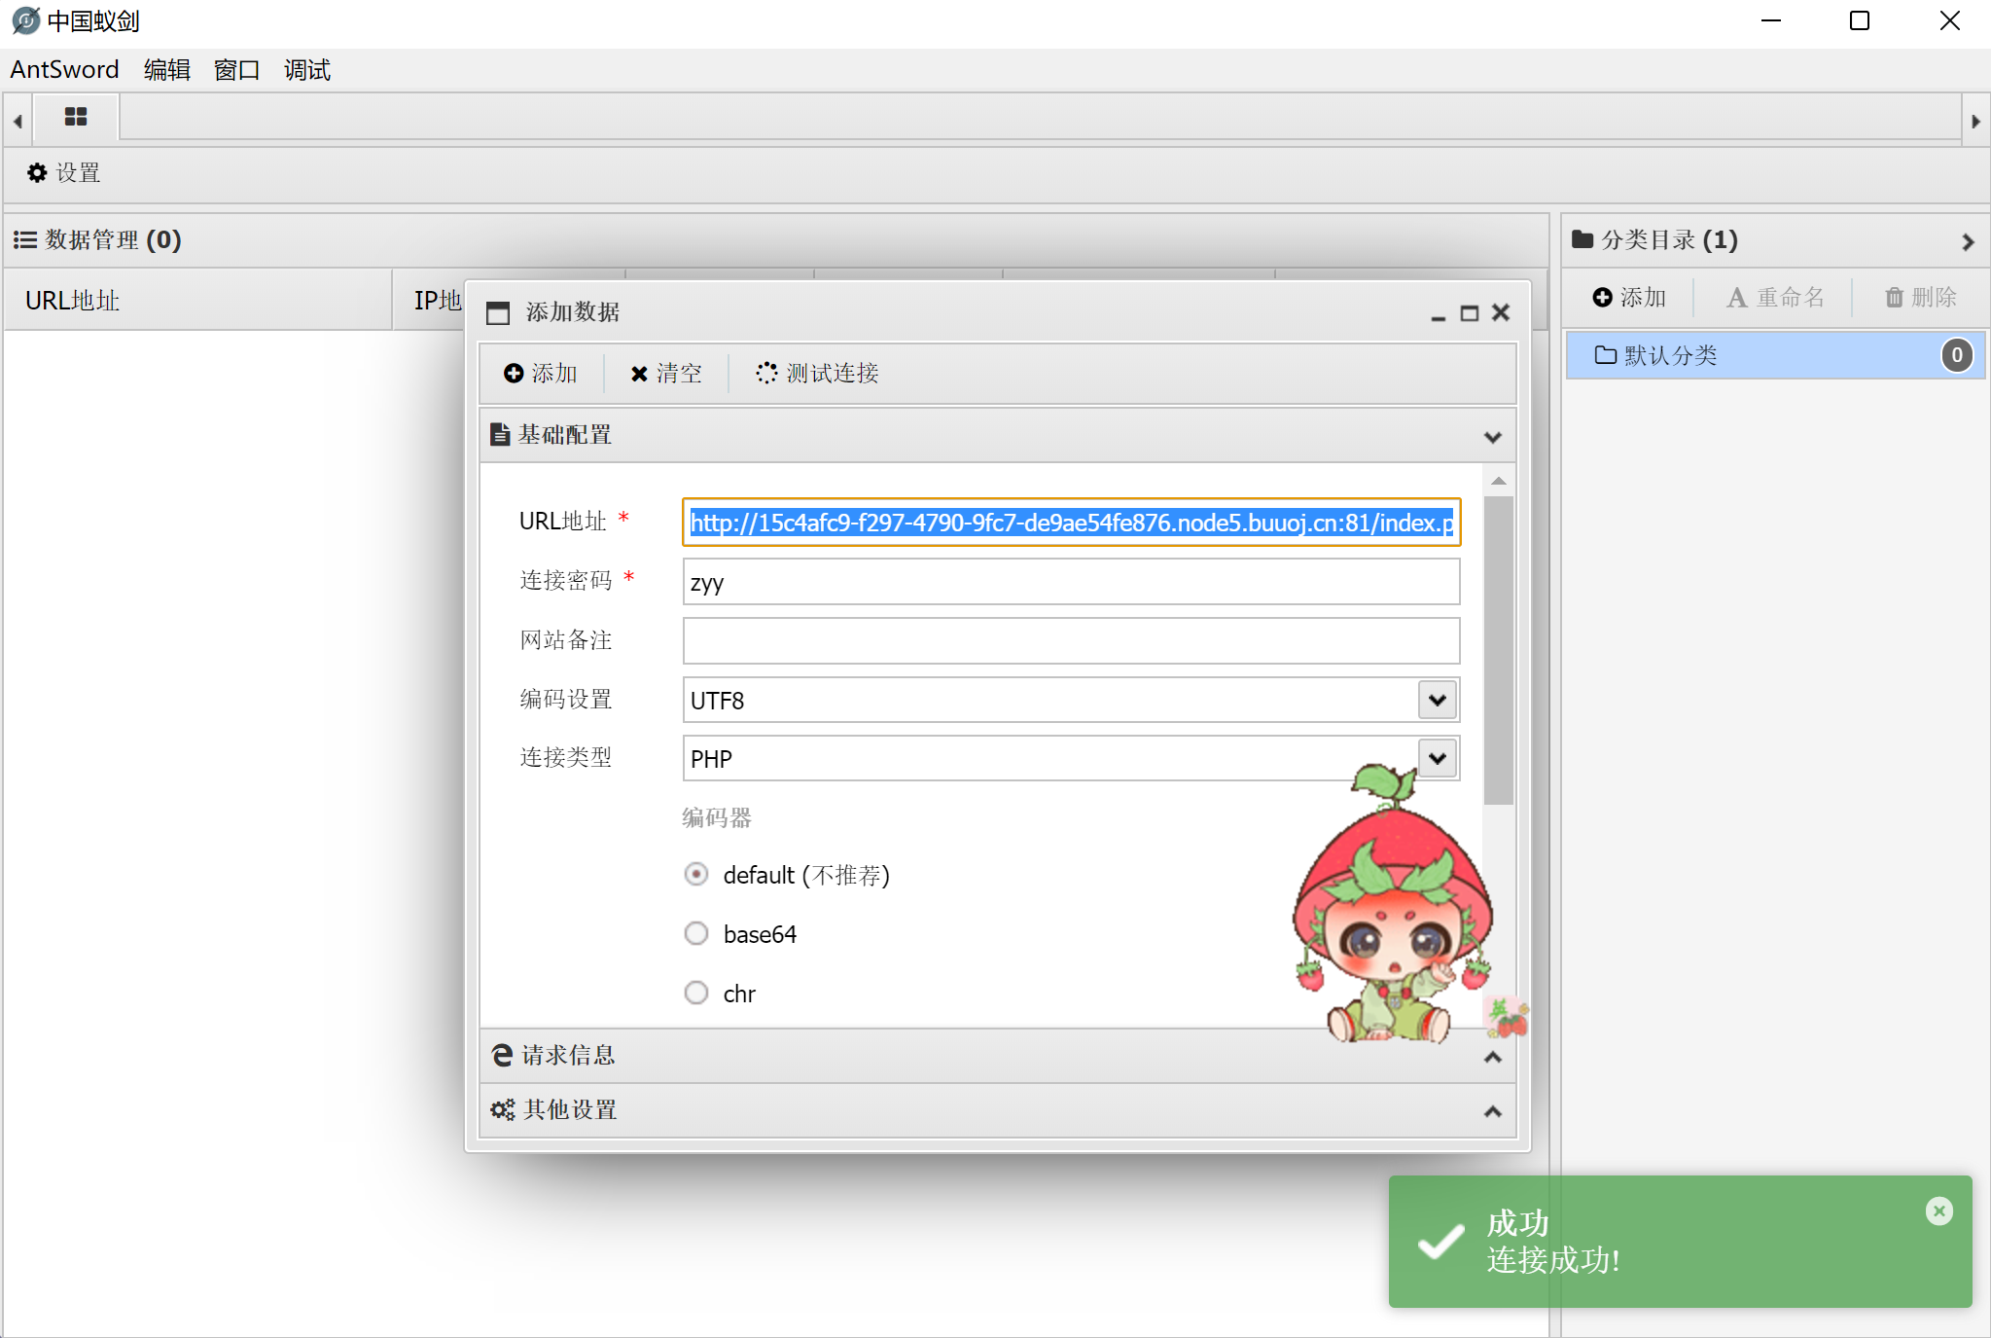Click the 默认分类 folder icon
The width and height of the screenshot is (1991, 1338).
1605,354
